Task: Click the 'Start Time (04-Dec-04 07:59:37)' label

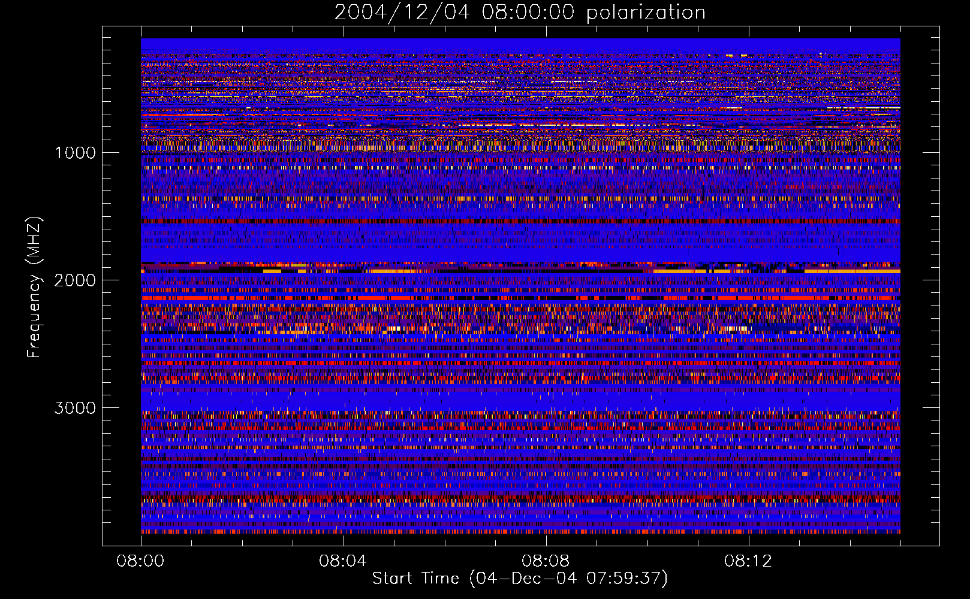Action: pyautogui.click(x=520, y=579)
